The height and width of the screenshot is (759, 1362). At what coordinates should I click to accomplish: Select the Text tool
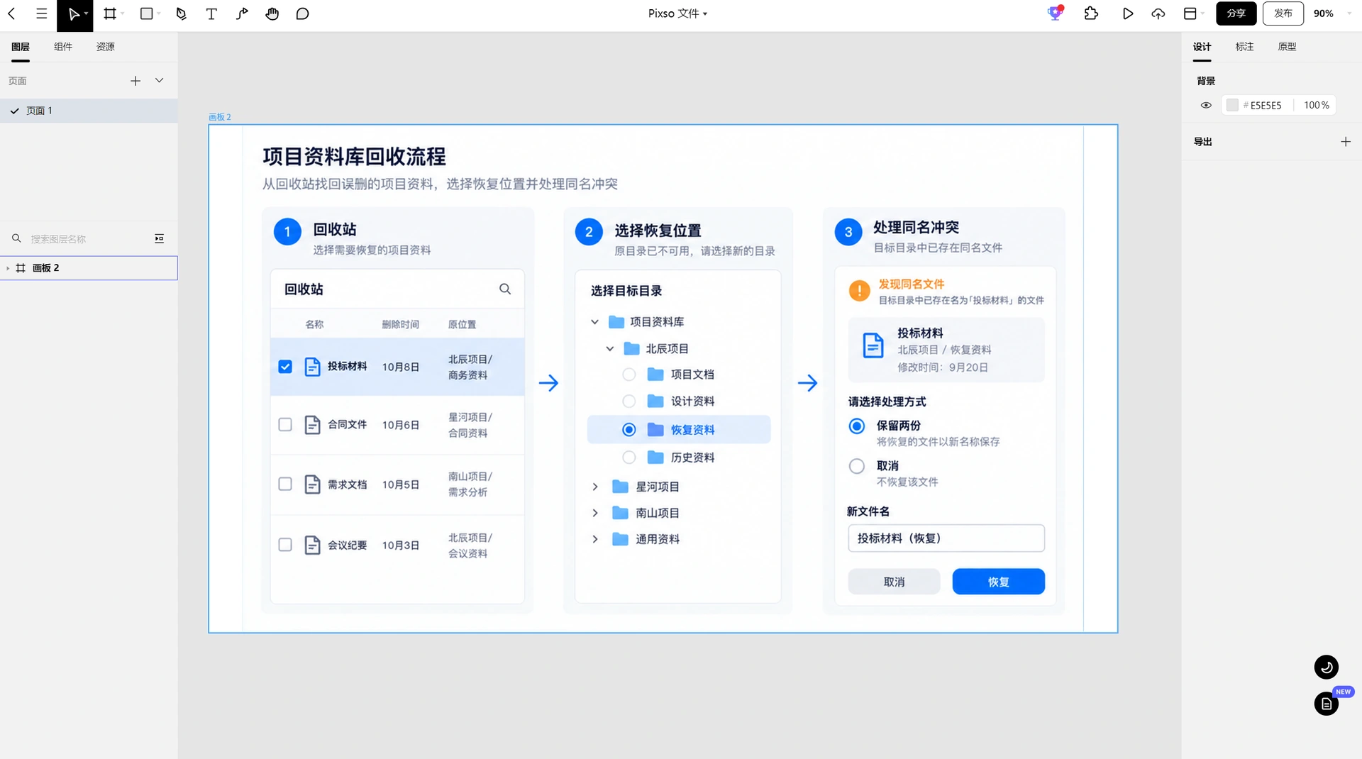[x=211, y=13]
